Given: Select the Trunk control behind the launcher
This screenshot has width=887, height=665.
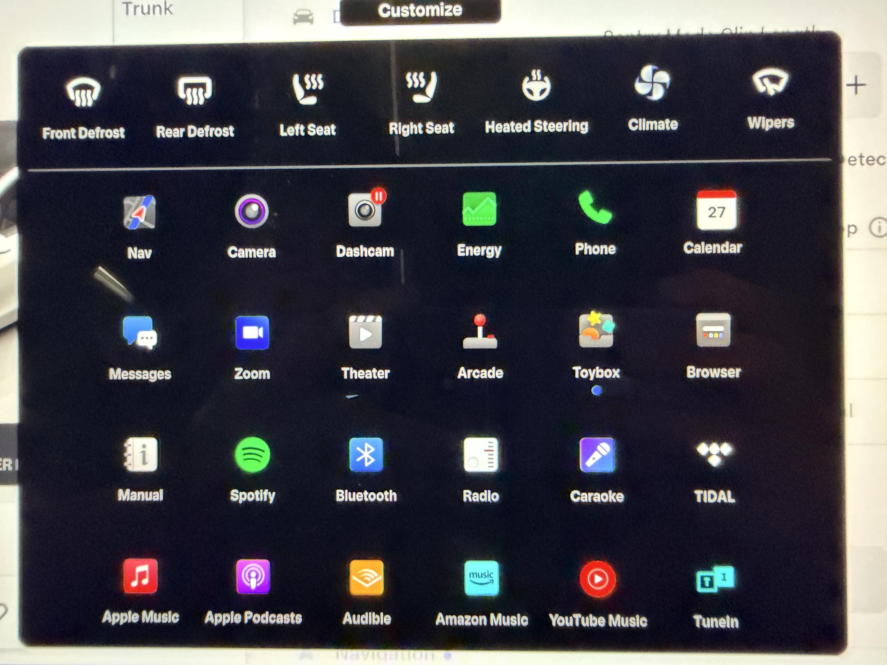Looking at the screenshot, I should (x=147, y=9).
